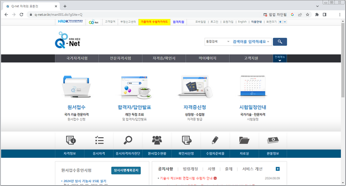Screen dimensions: 346x186
Task: Click the 환불정보 money icon
Action: [x=273, y=140]
